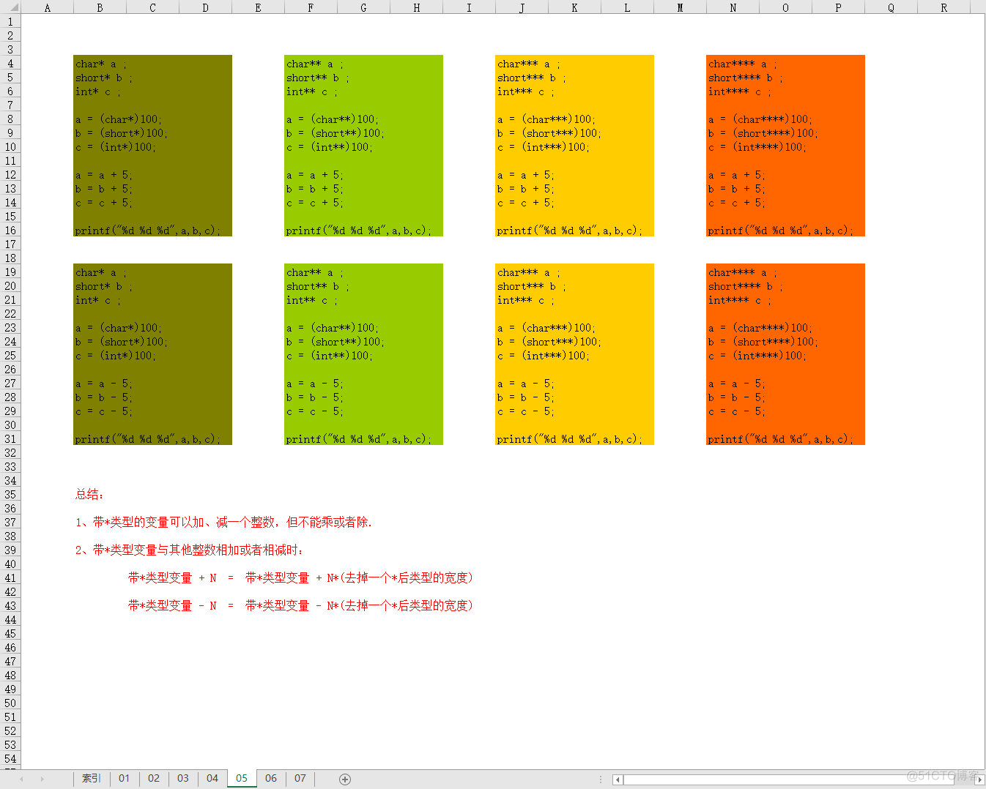Switch to sheet tab 04
The width and height of the screenshot is (986, 789).
[212, 778]
